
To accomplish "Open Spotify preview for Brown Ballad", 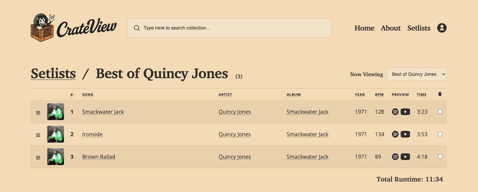I will tap(395, 157).
